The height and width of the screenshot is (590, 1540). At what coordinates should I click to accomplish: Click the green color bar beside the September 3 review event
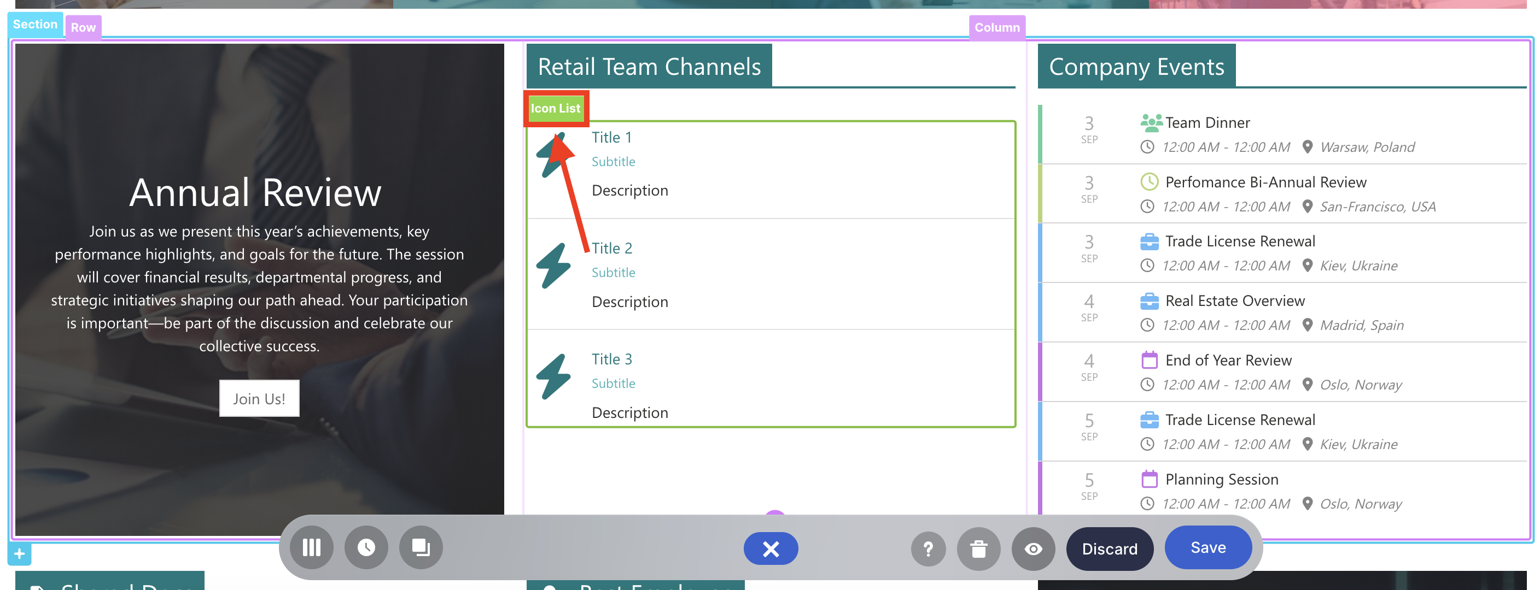[1040, 192]
